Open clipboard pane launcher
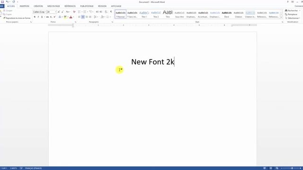The width and height of the screenshot is (303, 170). [31, 22]
